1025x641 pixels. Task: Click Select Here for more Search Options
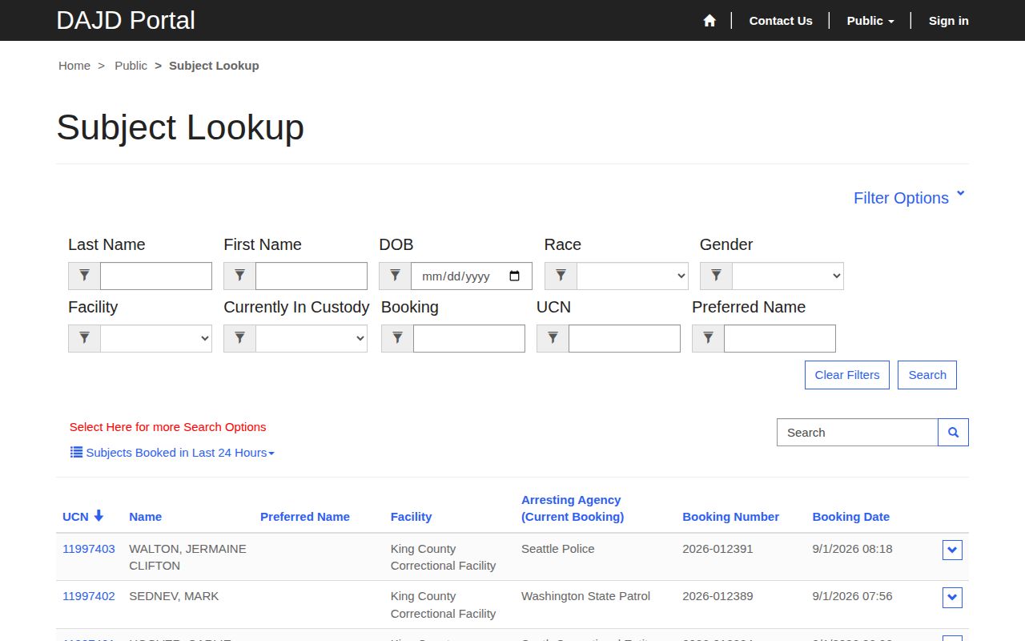(x=168, y=427)
